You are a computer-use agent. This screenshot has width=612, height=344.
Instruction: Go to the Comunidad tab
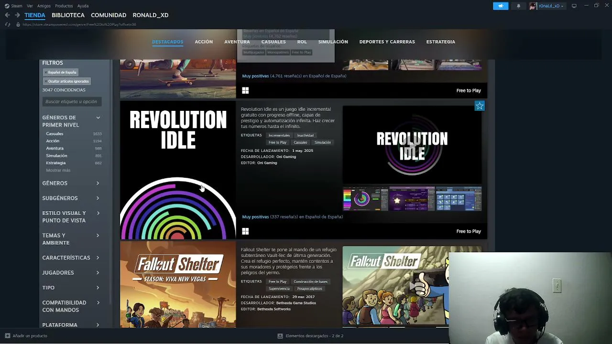(109, 15)
